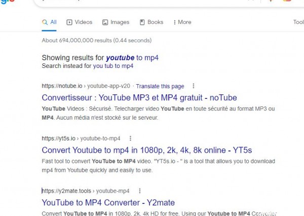
Task: Click the Books icon
Action: point(142,22)
